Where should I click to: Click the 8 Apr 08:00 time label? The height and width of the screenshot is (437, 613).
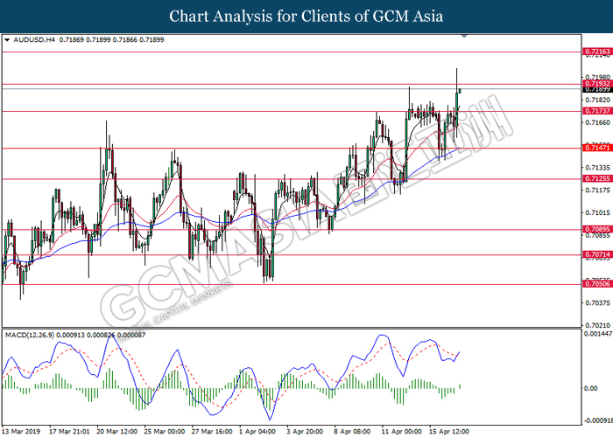point(352,431)
